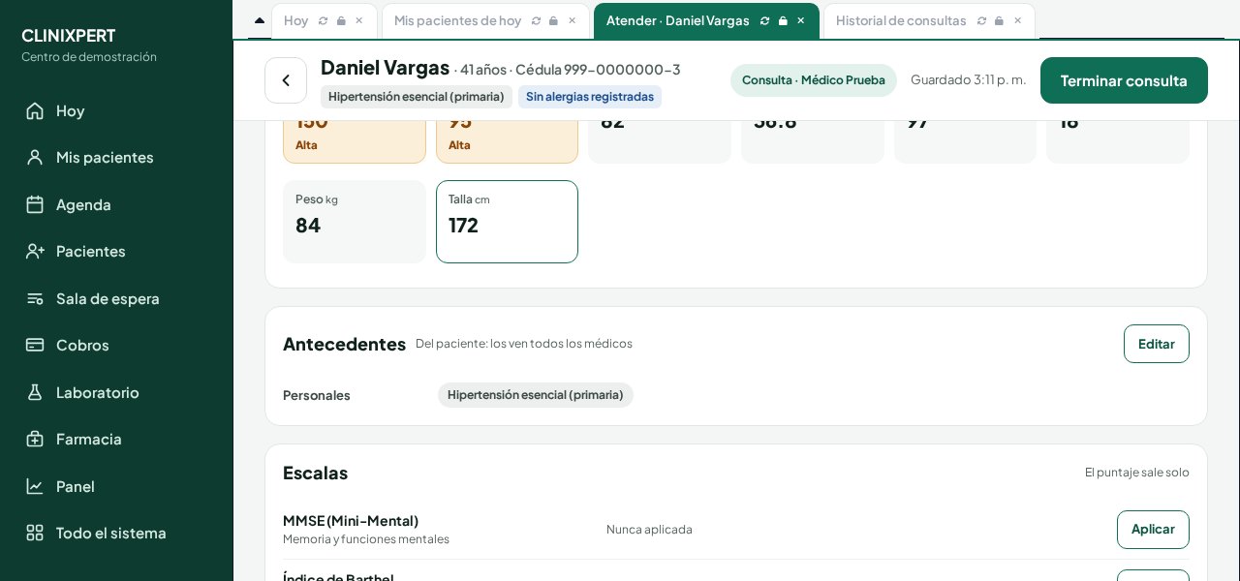The image size is (1240, 581).
Task: Click the Escalas section heading
Action: point(315,473)
